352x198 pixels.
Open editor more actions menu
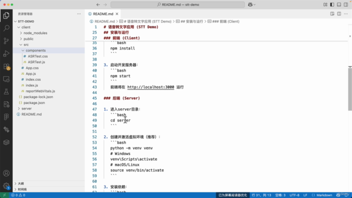[x=346, y=14]
